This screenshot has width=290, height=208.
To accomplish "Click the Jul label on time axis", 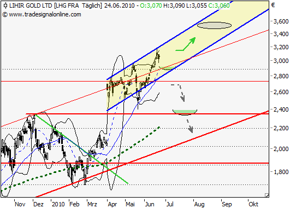I will (170, 204).
